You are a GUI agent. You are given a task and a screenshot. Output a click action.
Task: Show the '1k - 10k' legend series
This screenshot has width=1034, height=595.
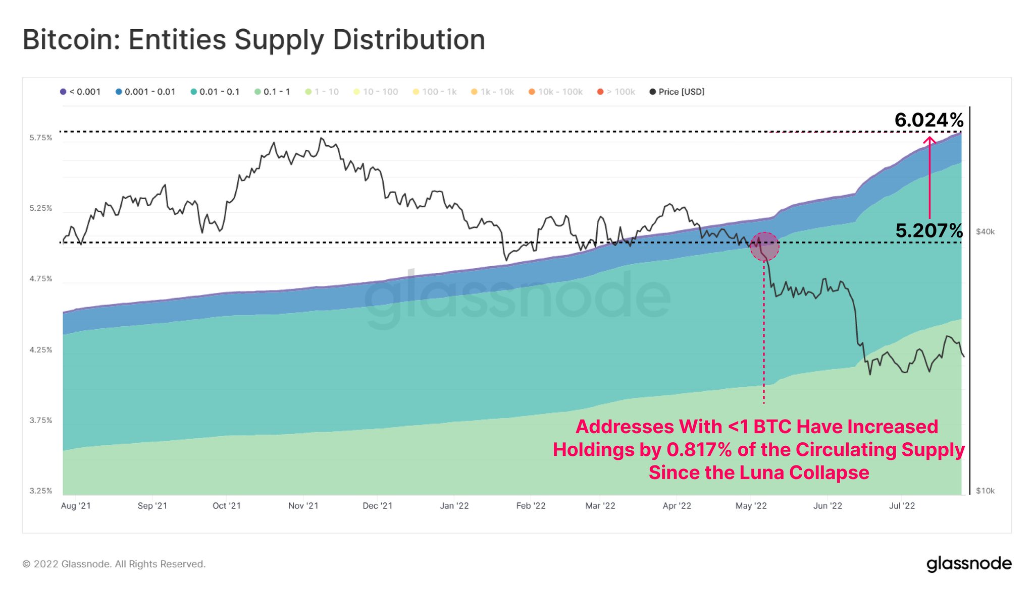tap(492, 92)
